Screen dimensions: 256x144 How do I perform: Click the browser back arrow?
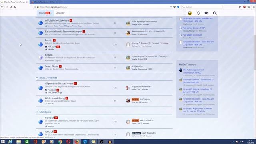pyautogui.click(x=2, y=7)
